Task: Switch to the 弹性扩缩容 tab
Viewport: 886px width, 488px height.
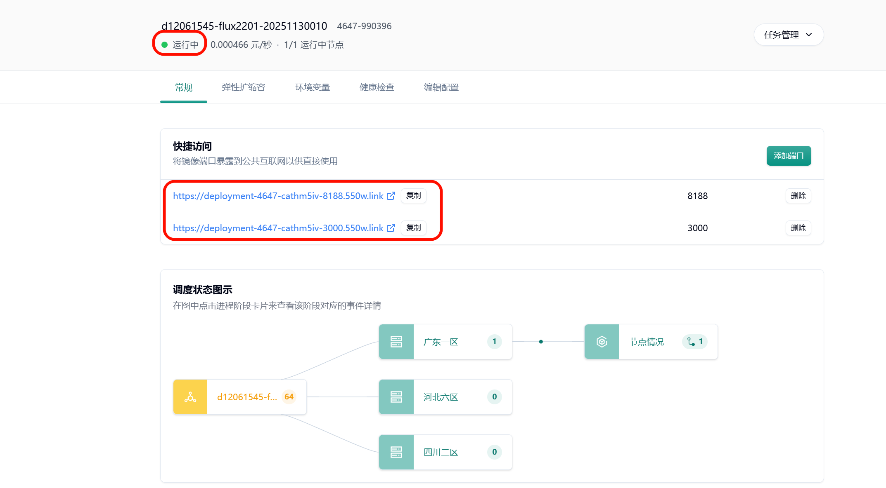Action: point(244,87)
